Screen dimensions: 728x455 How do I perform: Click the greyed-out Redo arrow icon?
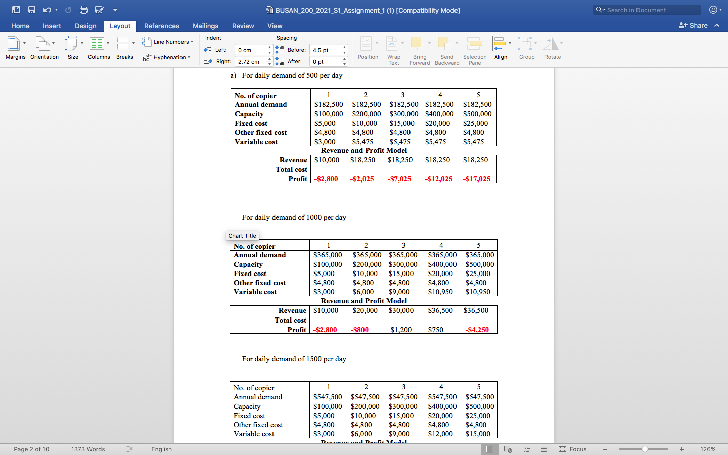click(x=68, y=10)
